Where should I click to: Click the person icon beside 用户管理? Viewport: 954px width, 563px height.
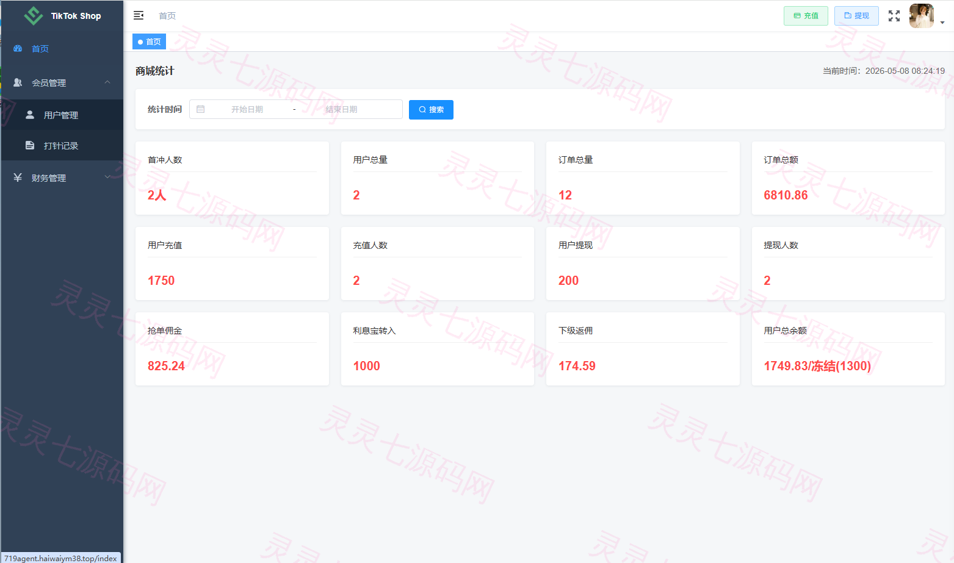coord(30,115)
